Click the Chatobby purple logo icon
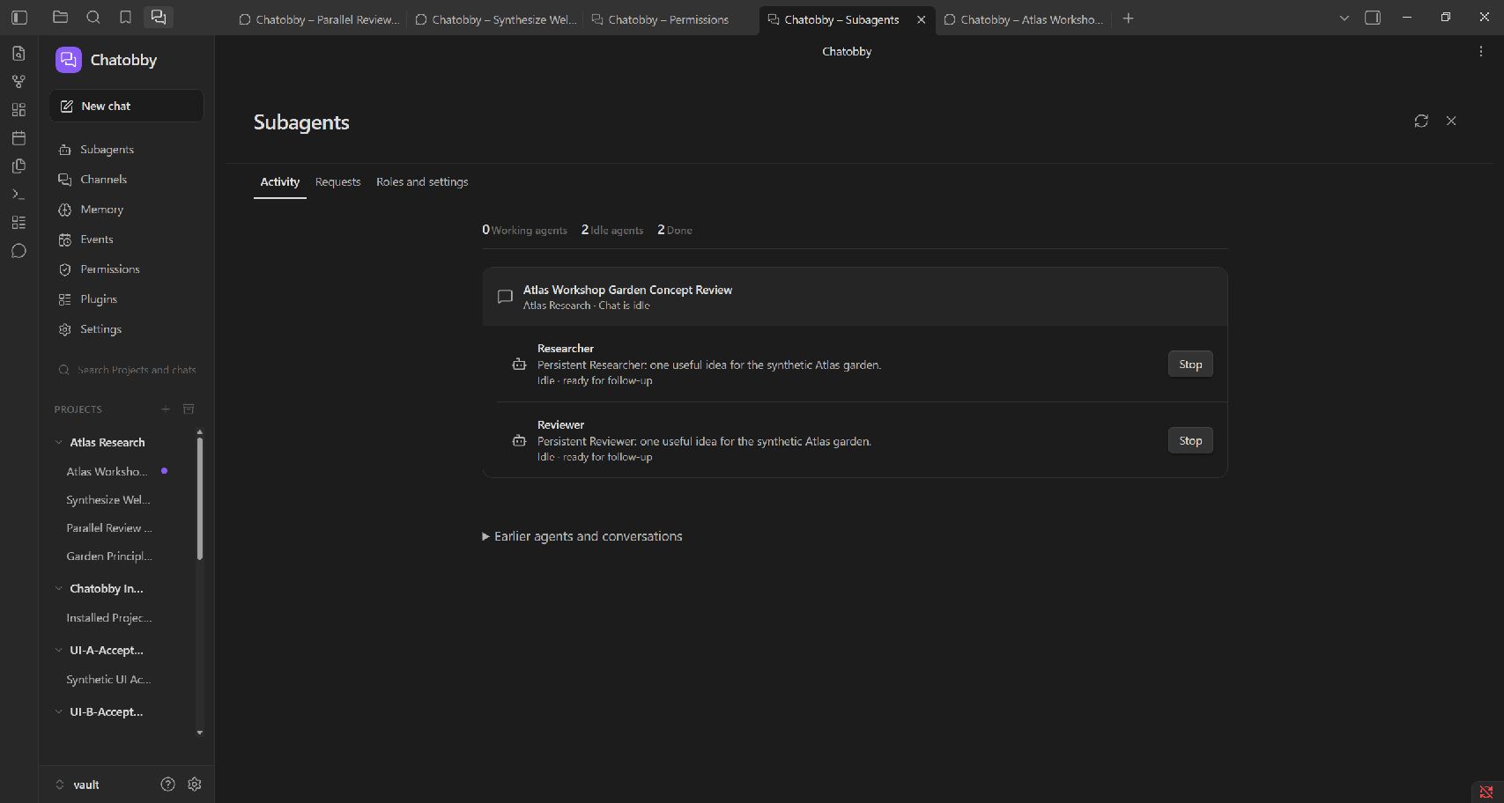The width and height of the screenshot is (1504, 803). [x=69, y=60]
